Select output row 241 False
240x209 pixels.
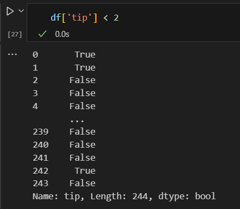(64, 158)
